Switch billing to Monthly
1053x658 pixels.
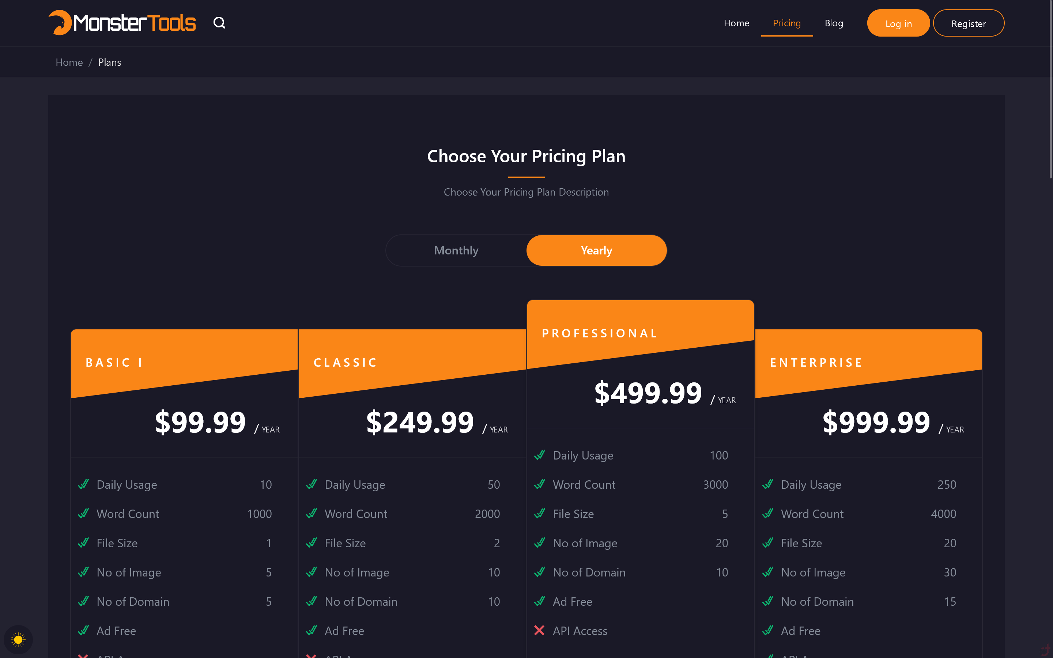coord(456,250)
